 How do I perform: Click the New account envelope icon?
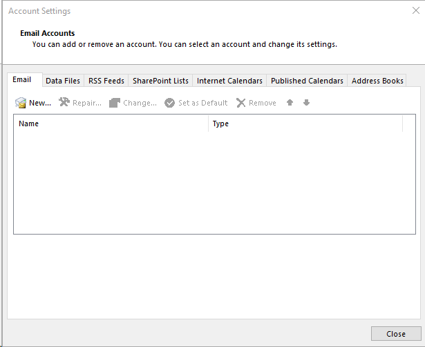[x=21, y=103]
